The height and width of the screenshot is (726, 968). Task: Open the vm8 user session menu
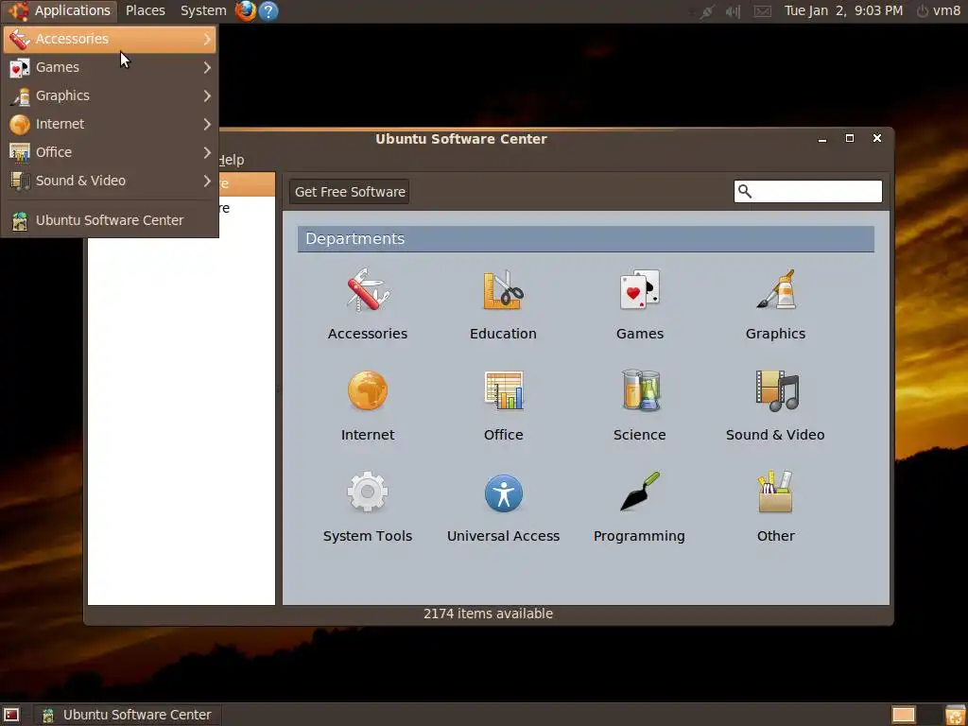[x=939, y=11]
